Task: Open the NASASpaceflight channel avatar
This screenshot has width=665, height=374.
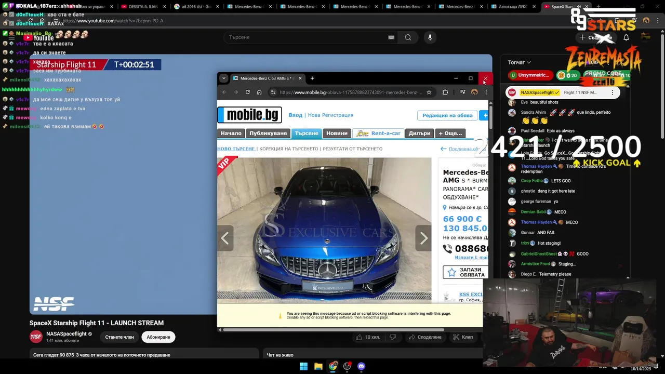Action: click(x=36, y=337)
